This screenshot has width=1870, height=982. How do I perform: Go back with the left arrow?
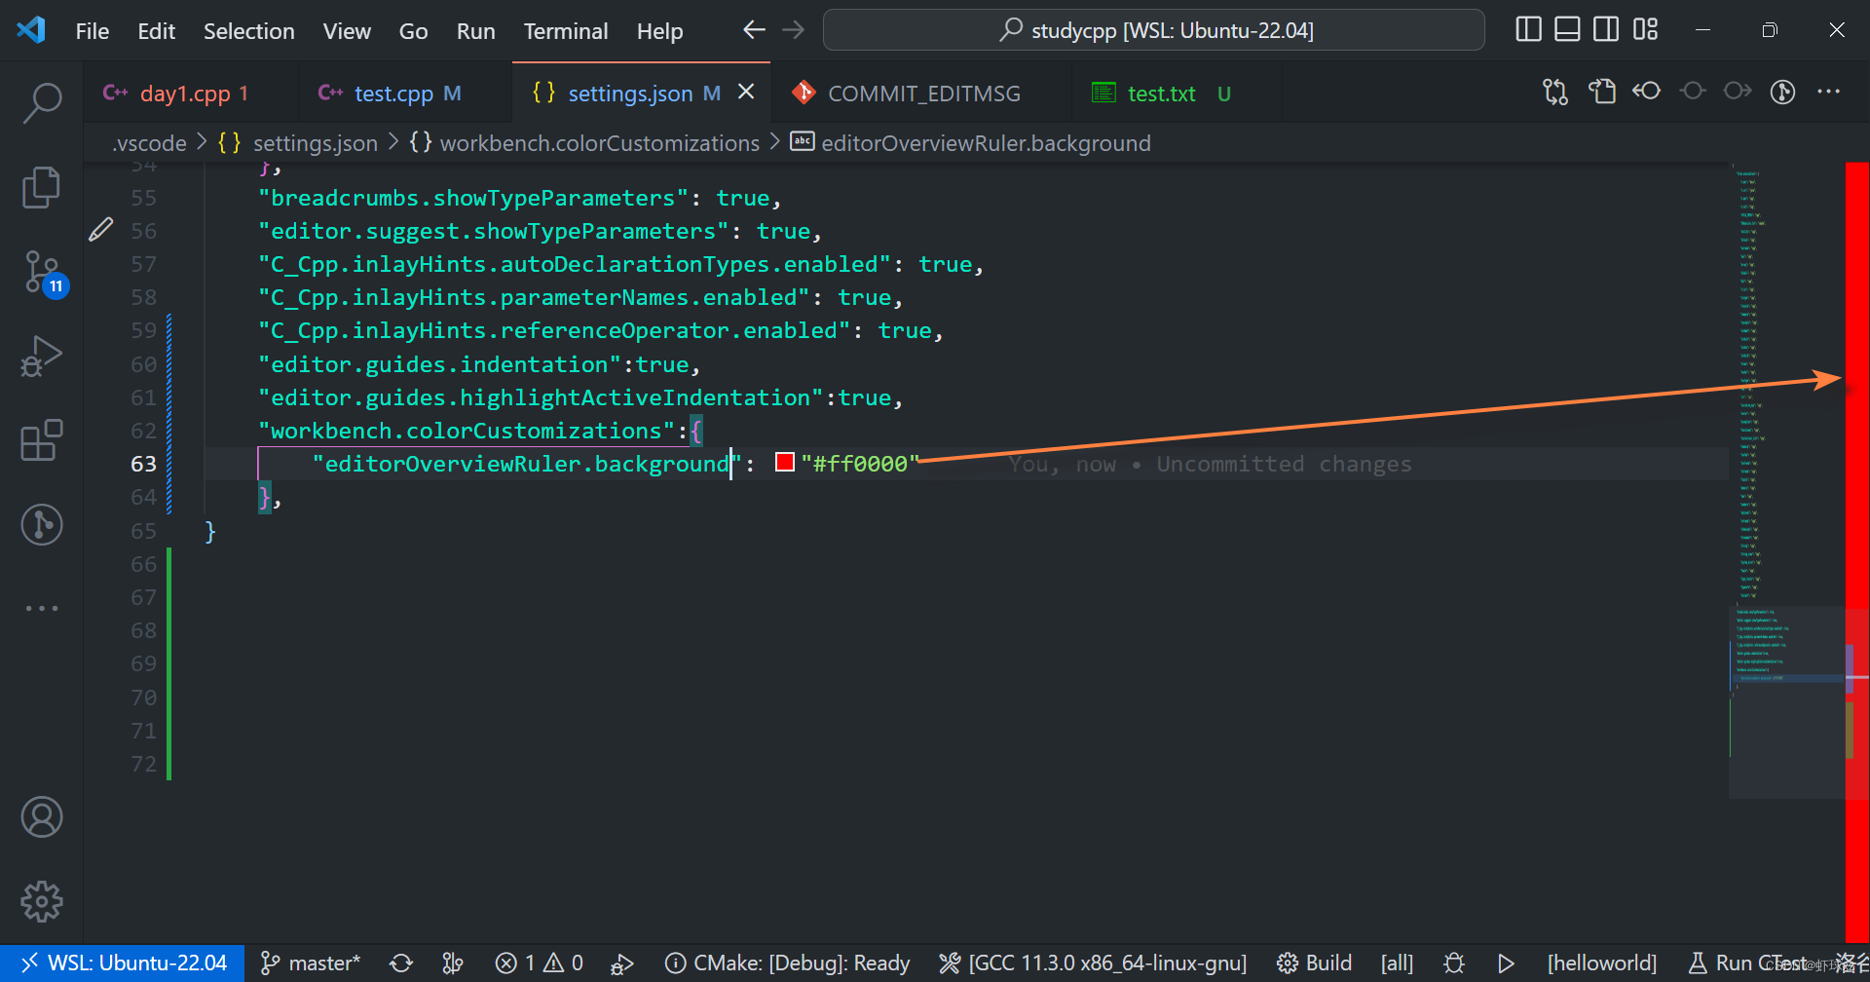pyautogui.click(x=754, y=30)
